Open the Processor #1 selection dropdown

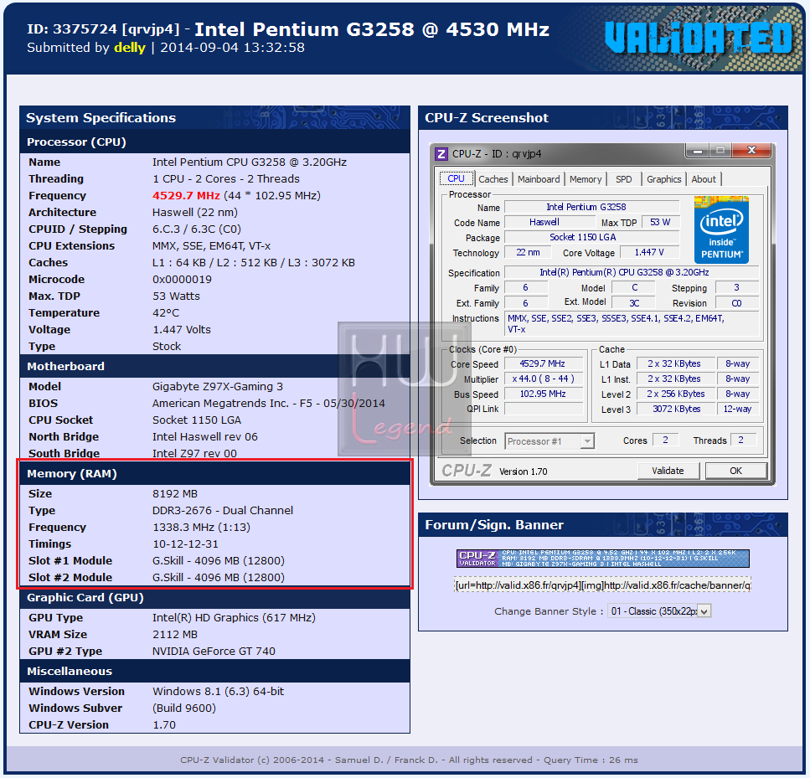point(549,441)
